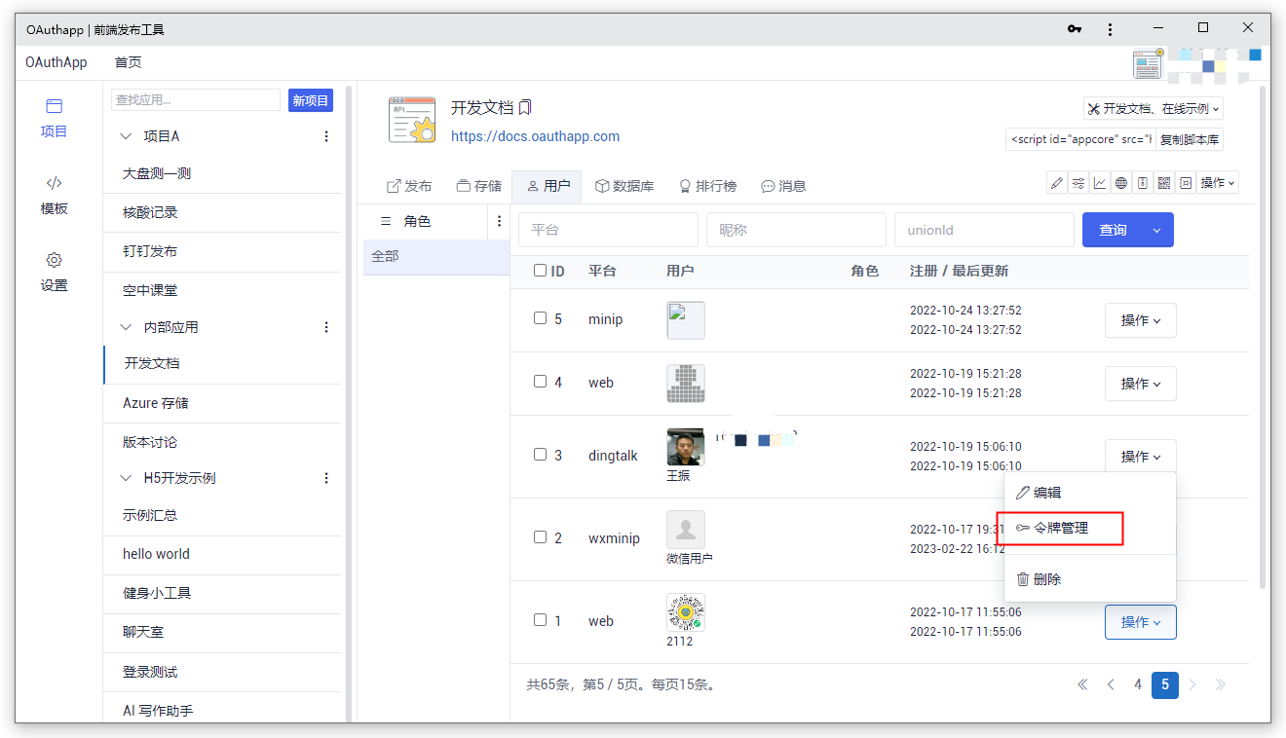Click the user avatar icon at top right
The image size is (1286, 738).
coord(1148,64)
